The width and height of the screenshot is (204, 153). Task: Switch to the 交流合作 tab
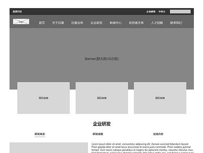[x=158, y=134]
